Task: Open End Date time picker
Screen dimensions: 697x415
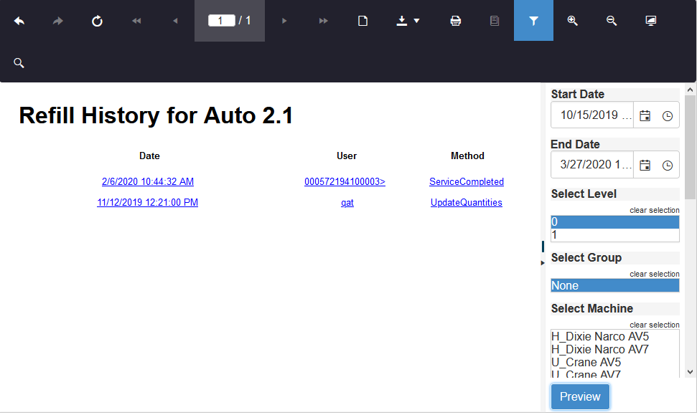Action: point(668,165)
